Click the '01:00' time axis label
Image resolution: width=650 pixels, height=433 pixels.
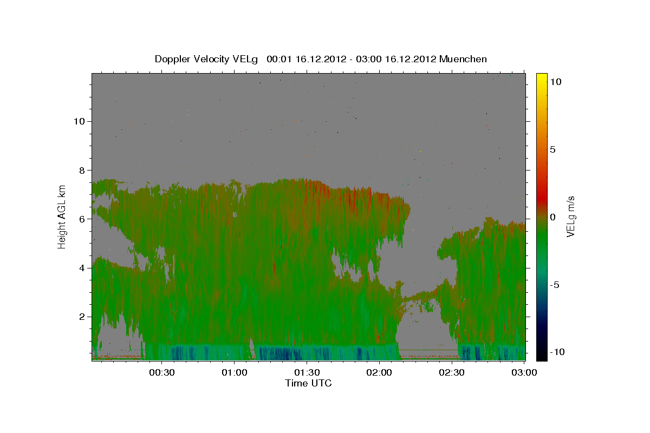point(235,372)
